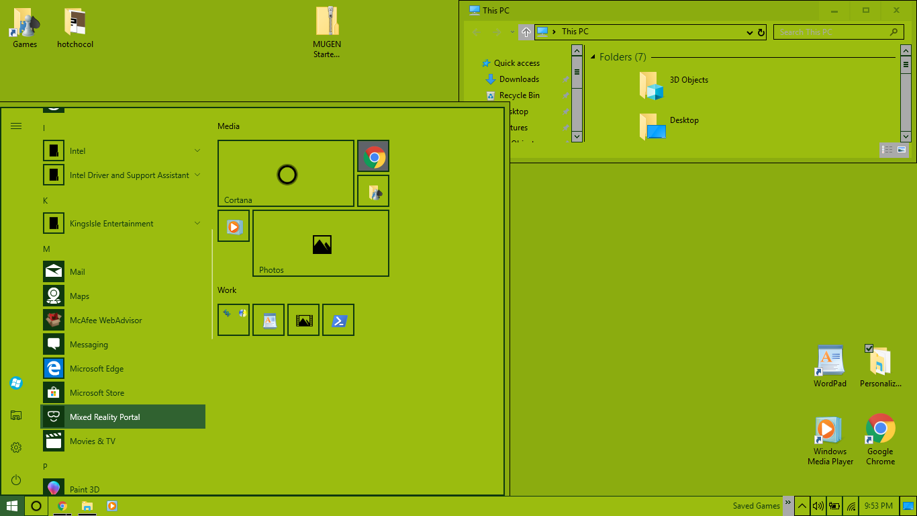
Task: Expand the Intel app group chevron
Action: 197,150
